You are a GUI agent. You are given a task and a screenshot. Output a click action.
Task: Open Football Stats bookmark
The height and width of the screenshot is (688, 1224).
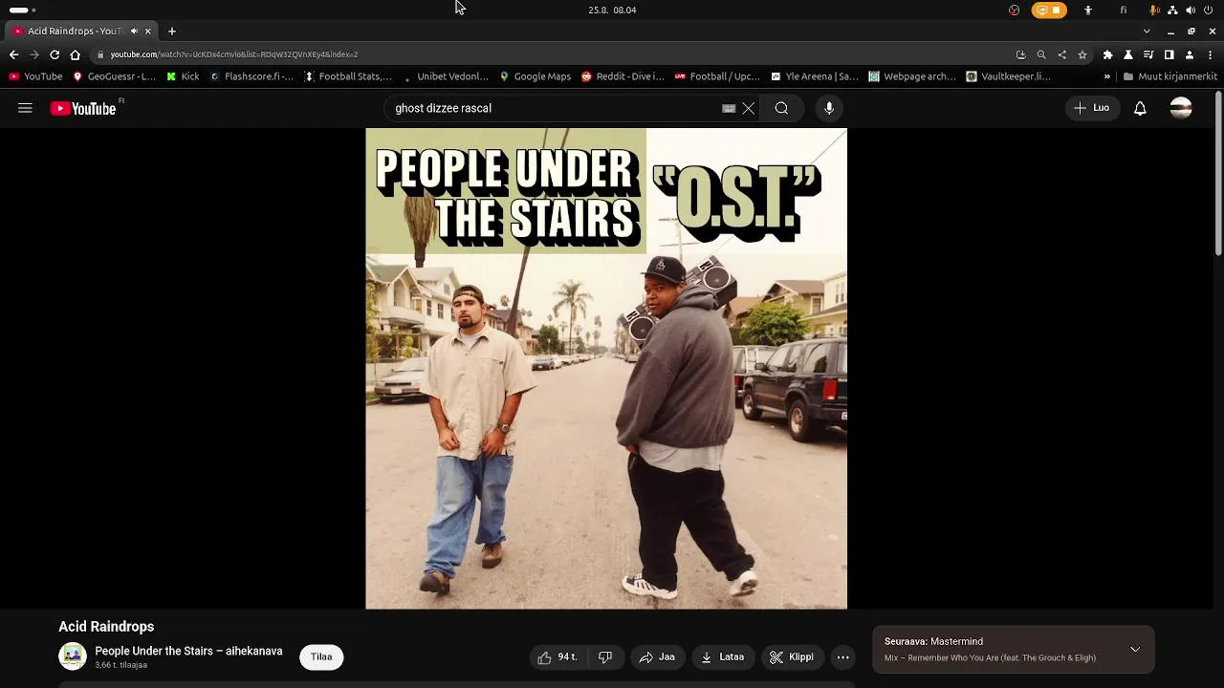click(348, 76)
